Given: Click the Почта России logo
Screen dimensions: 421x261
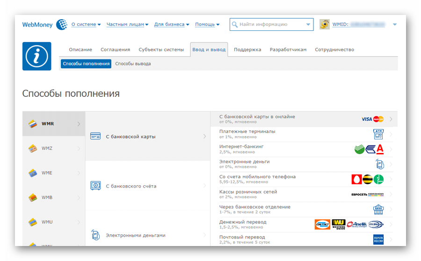Looking at the screenshot, I should 378,239.
